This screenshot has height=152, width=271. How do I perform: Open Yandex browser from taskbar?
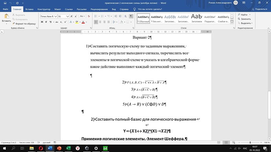(x=78, y=148)
